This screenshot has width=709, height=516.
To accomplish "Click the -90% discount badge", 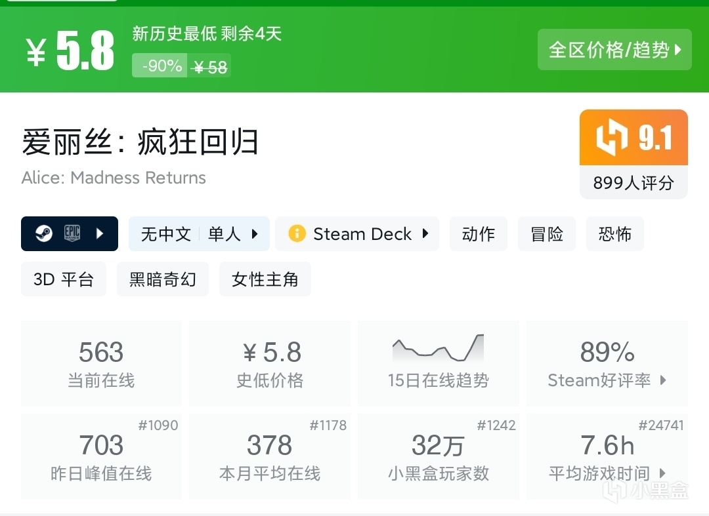I will pyautogui.click(x=159, y=66).
